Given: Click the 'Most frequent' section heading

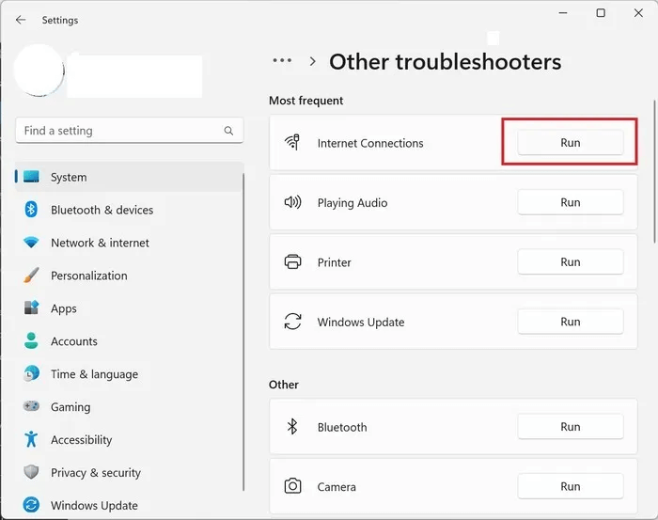Looking at the screenshot, I should pos(305,101).
